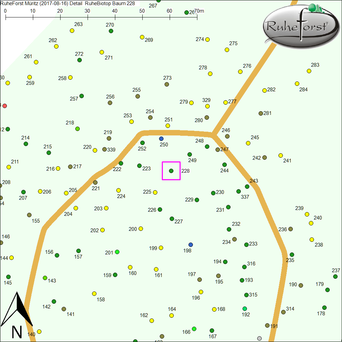The height and width of the screenshot is (342, 342).
Task: Click the path junction near tree 246
Action: click(213, 134)
